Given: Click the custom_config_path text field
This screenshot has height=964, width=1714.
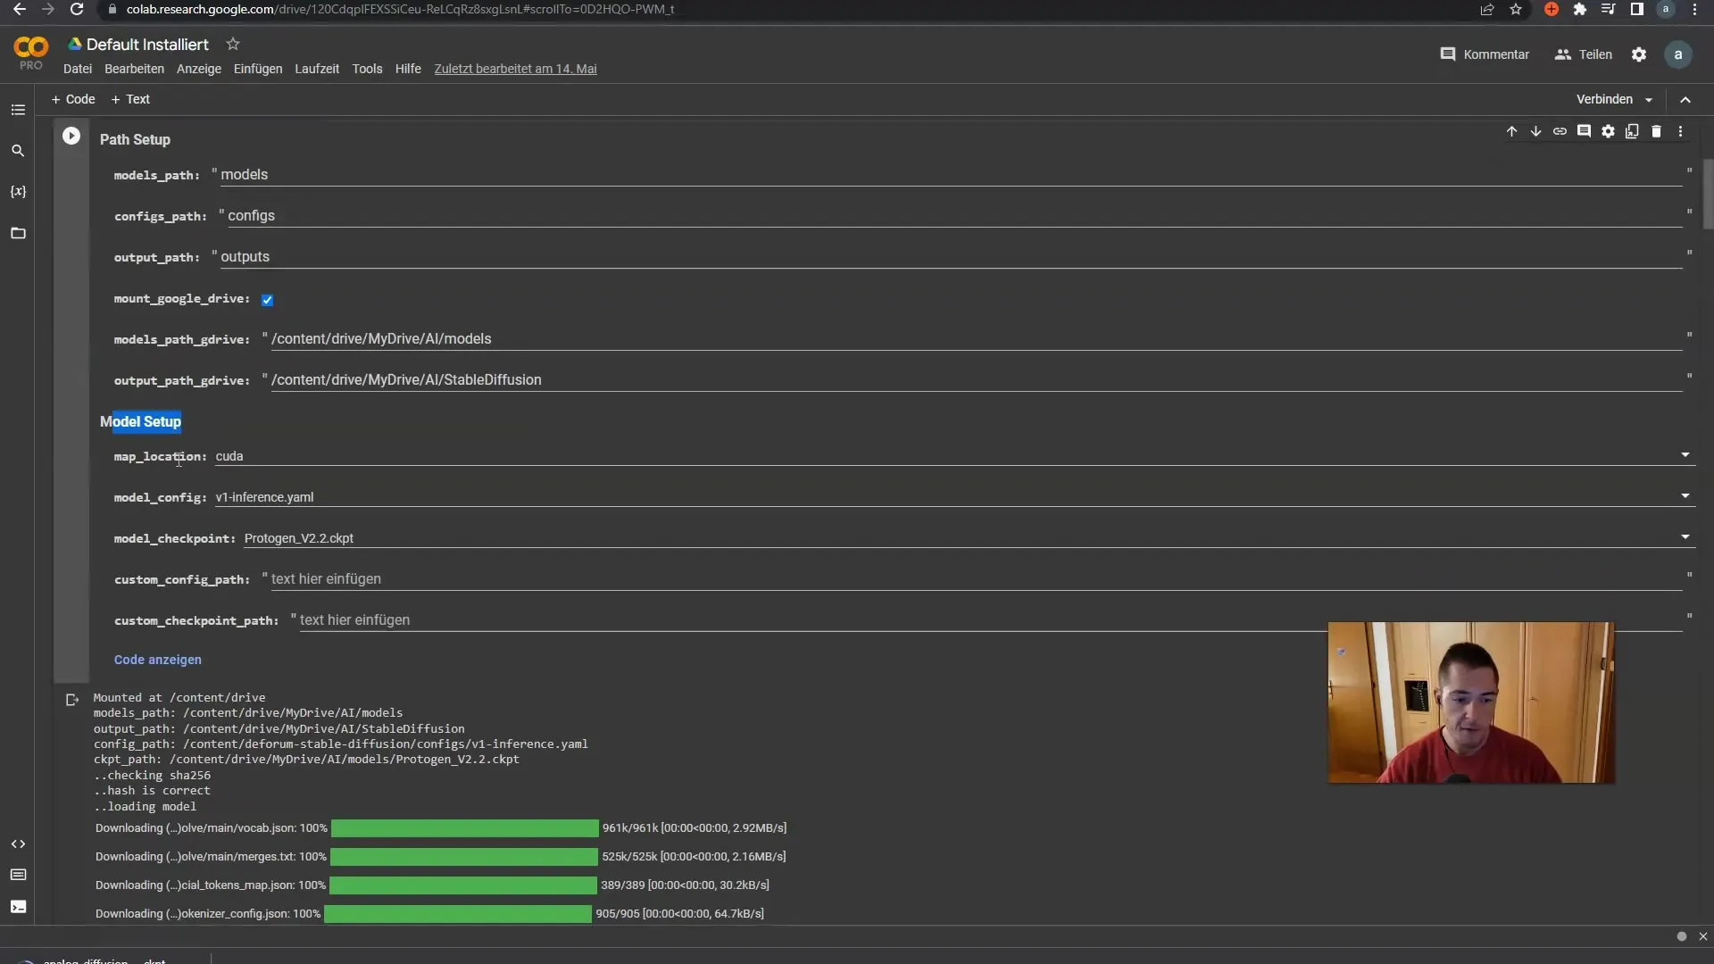Looking at the screenshot, I should (976, 579).
